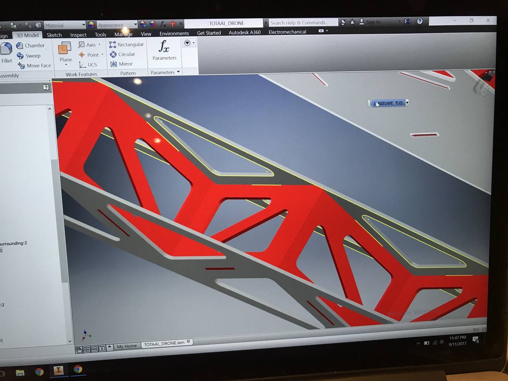
Task: Show hidden system tray icons
Action: [418, 343]
